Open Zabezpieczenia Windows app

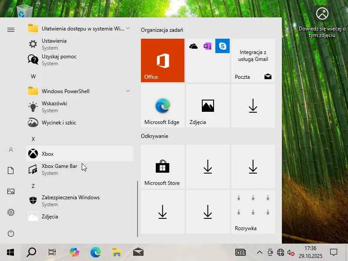pos(80,201)
